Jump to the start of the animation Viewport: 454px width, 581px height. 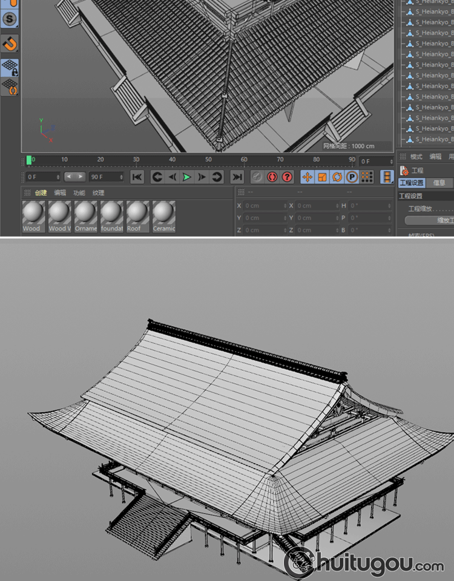coord(137,177)
